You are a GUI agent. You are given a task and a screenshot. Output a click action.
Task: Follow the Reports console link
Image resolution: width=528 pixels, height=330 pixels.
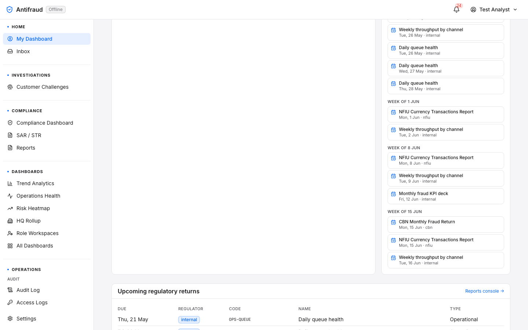(484, 291)
